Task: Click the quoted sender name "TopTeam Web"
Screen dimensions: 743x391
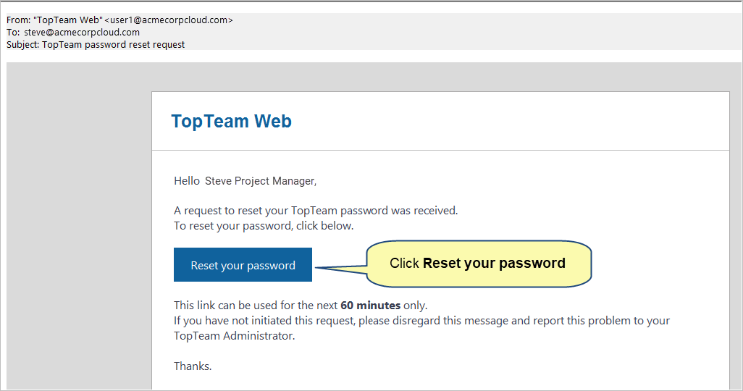Action: [68, 20]
